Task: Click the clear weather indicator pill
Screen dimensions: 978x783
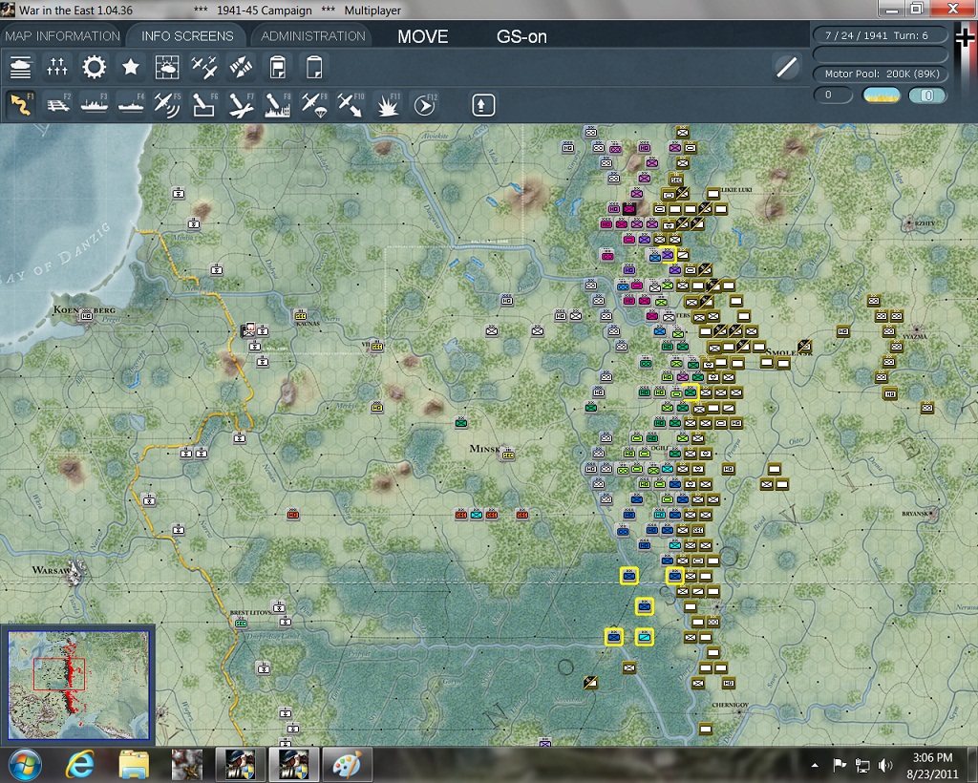Action: (881, 95)
